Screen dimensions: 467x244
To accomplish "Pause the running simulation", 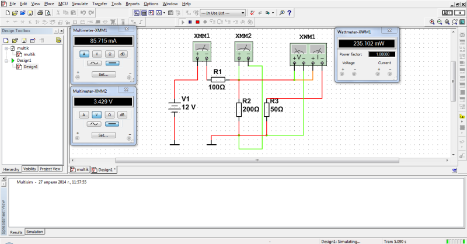I will pos(190,22).
